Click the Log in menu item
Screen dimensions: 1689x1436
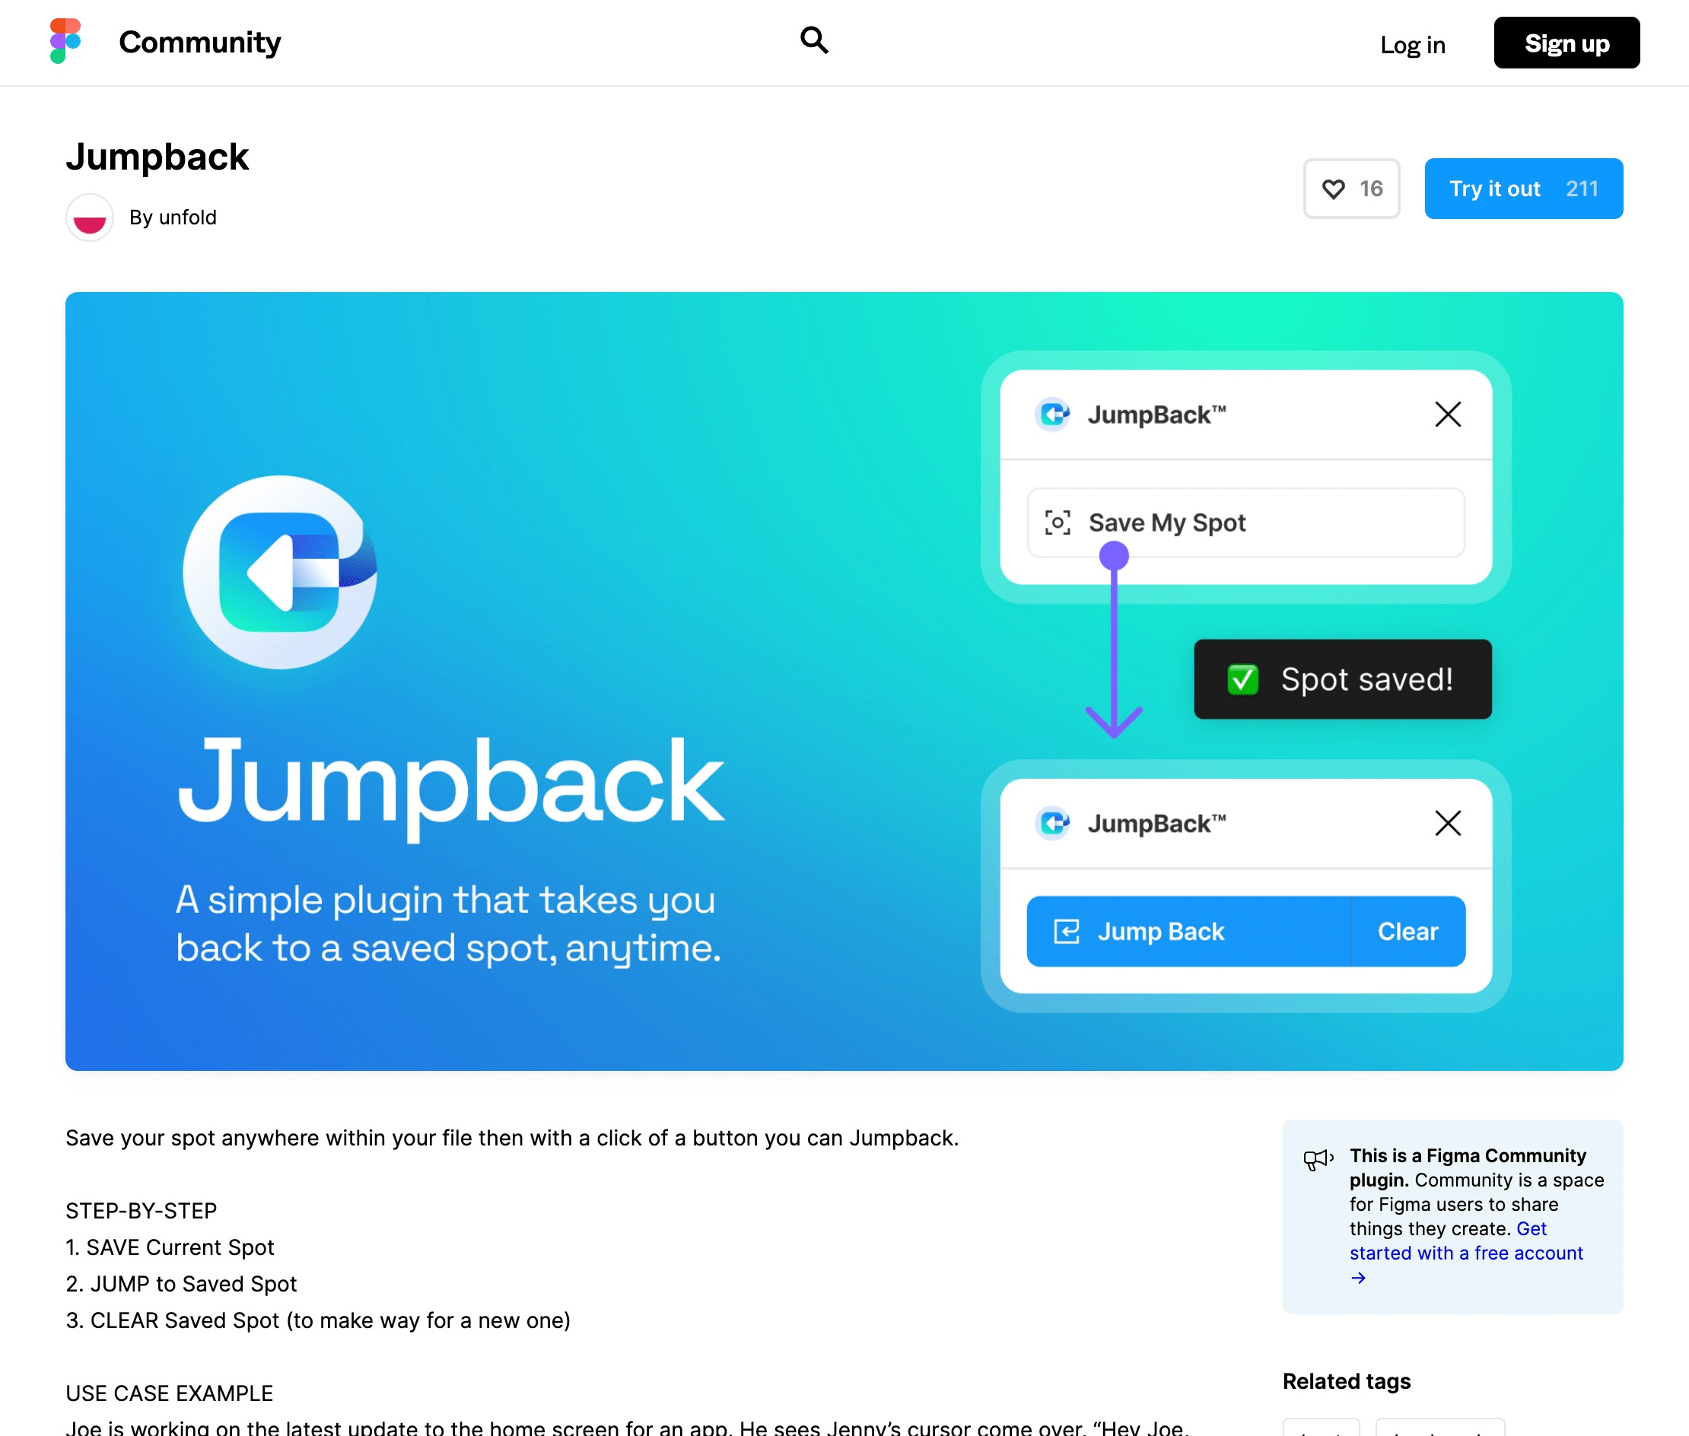pos(1414,43)
